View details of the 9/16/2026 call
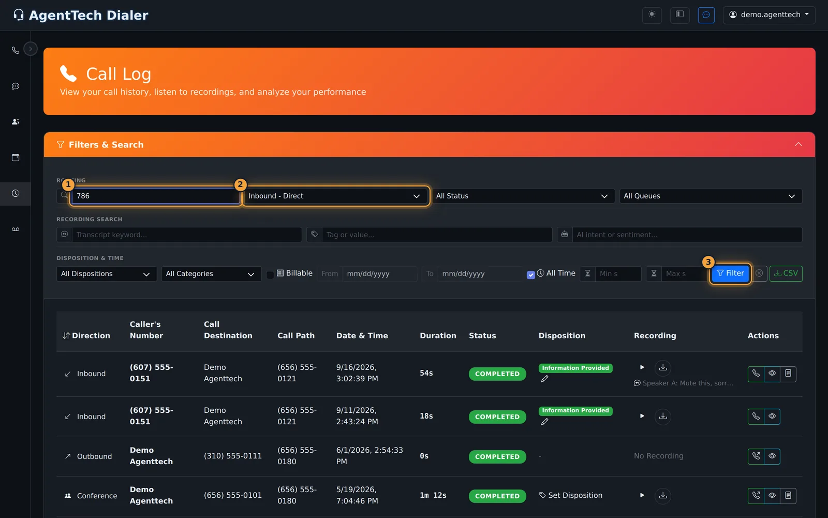Screen dimensions: 828x518 click(x=772, y=373)
